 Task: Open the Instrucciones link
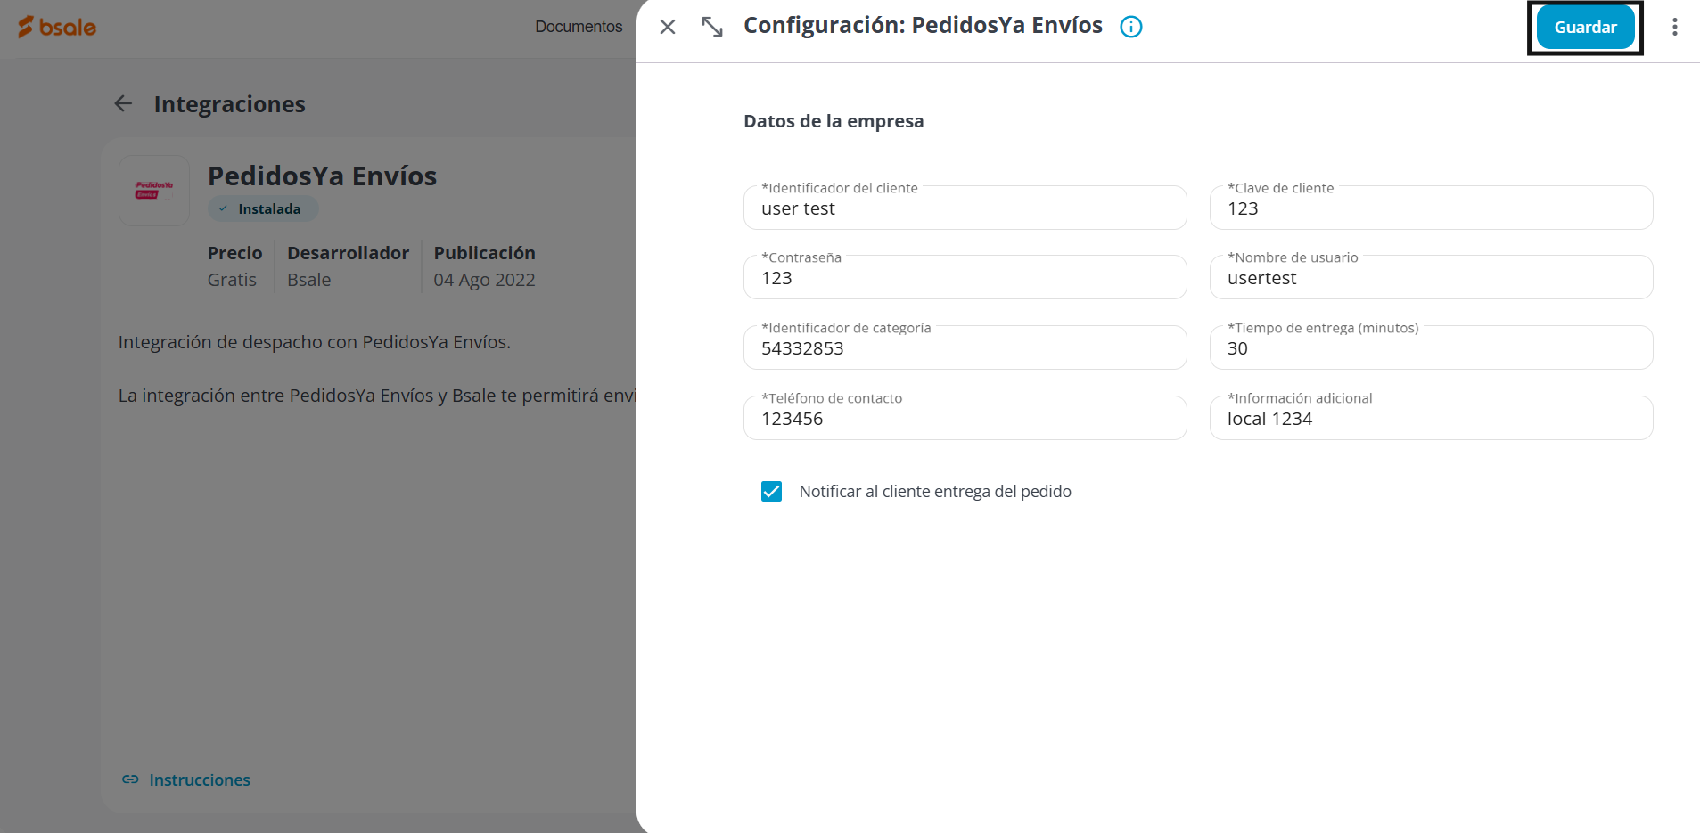click(186, 780)
